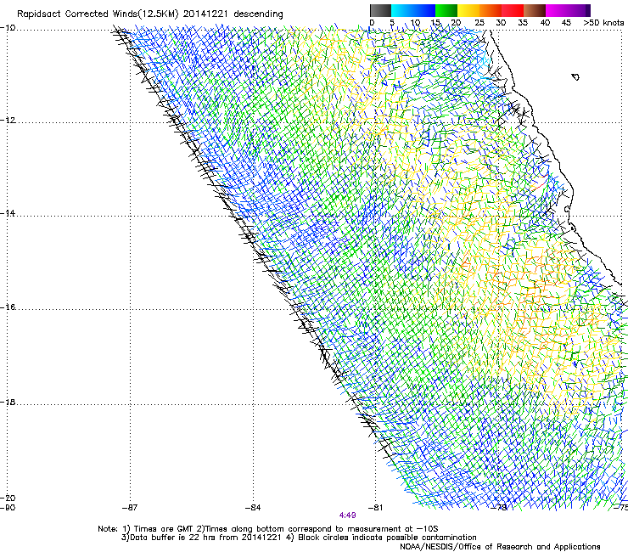This screenshot has height=552, width=628.
Task: Click the '-90' longitude axis label
Action: [8, 508]
